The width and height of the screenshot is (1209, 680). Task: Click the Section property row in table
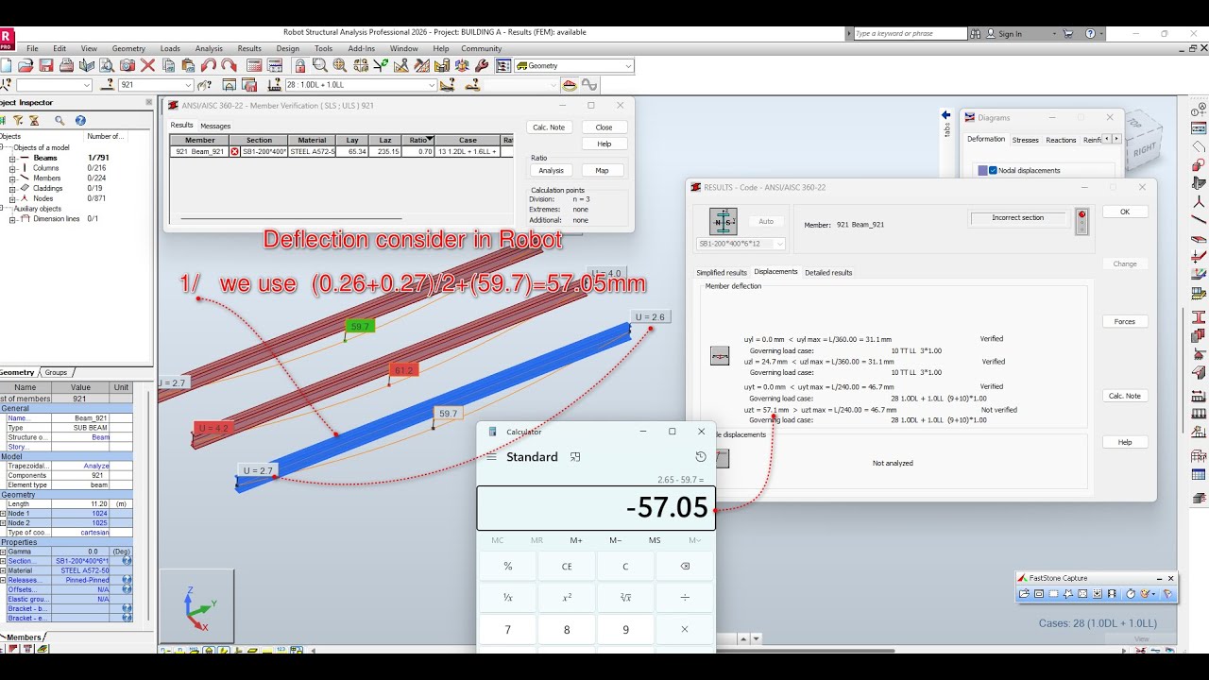point(66,561)
